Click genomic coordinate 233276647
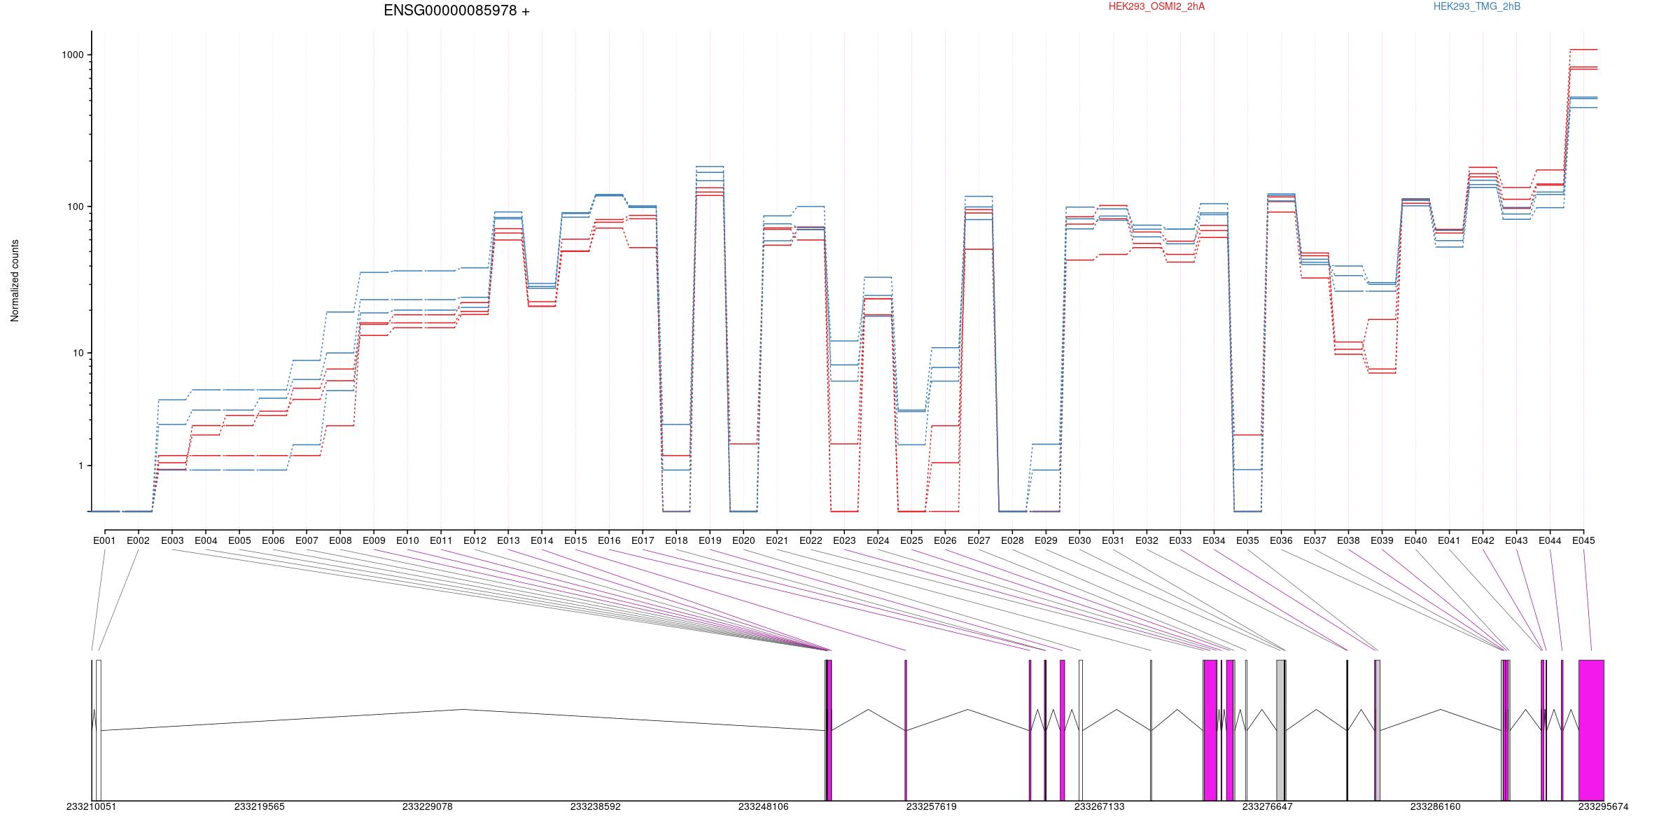 coord(1268,806)
